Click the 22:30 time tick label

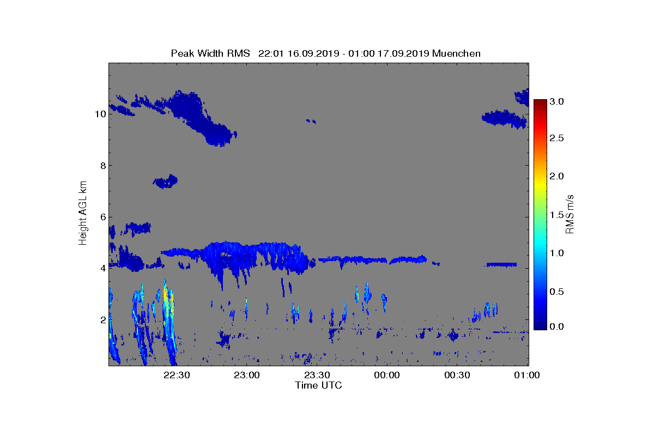point(177,376)
